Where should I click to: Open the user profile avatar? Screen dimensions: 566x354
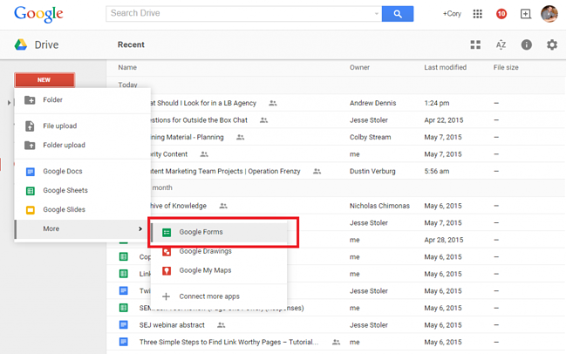tap(549, 14)
